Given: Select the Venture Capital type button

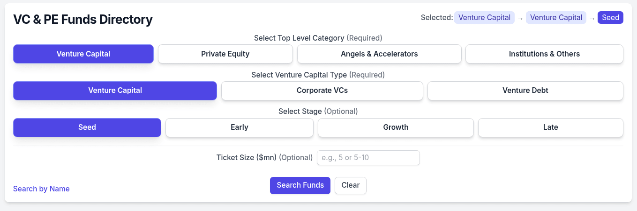Looking at the screenshot, I should point(115,91).
